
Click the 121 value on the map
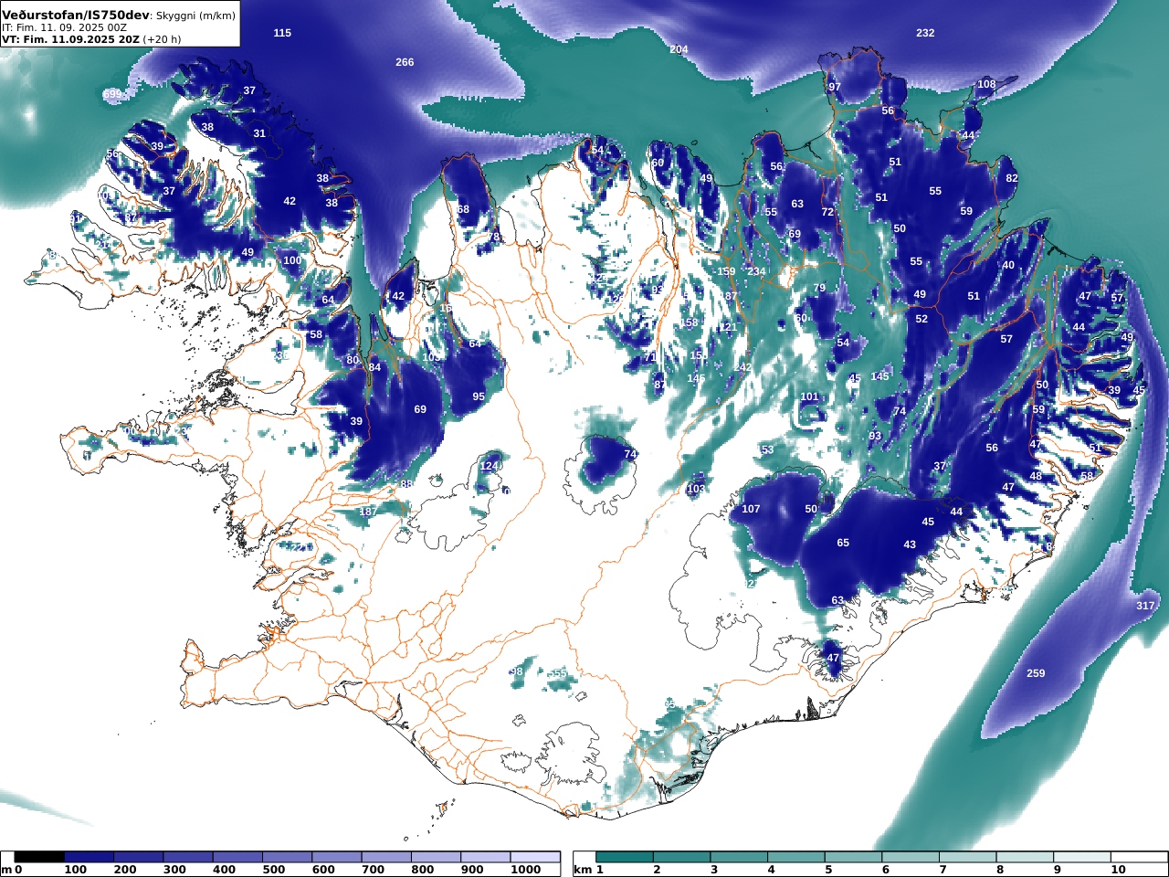727,327
